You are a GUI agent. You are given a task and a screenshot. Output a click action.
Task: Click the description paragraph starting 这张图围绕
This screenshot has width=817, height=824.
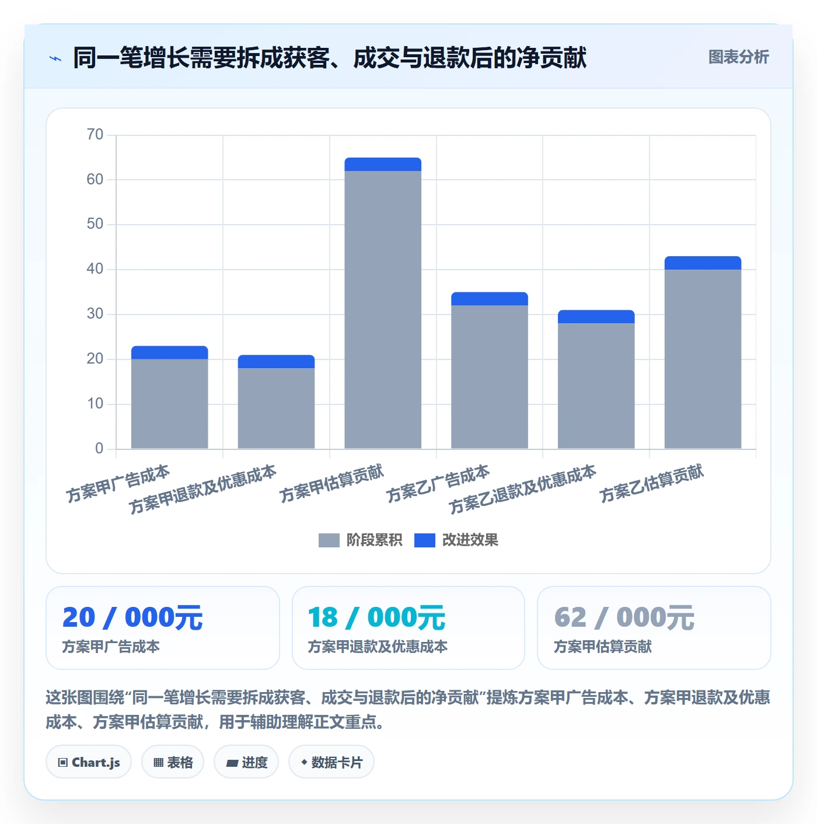click(x=408, y=710)
